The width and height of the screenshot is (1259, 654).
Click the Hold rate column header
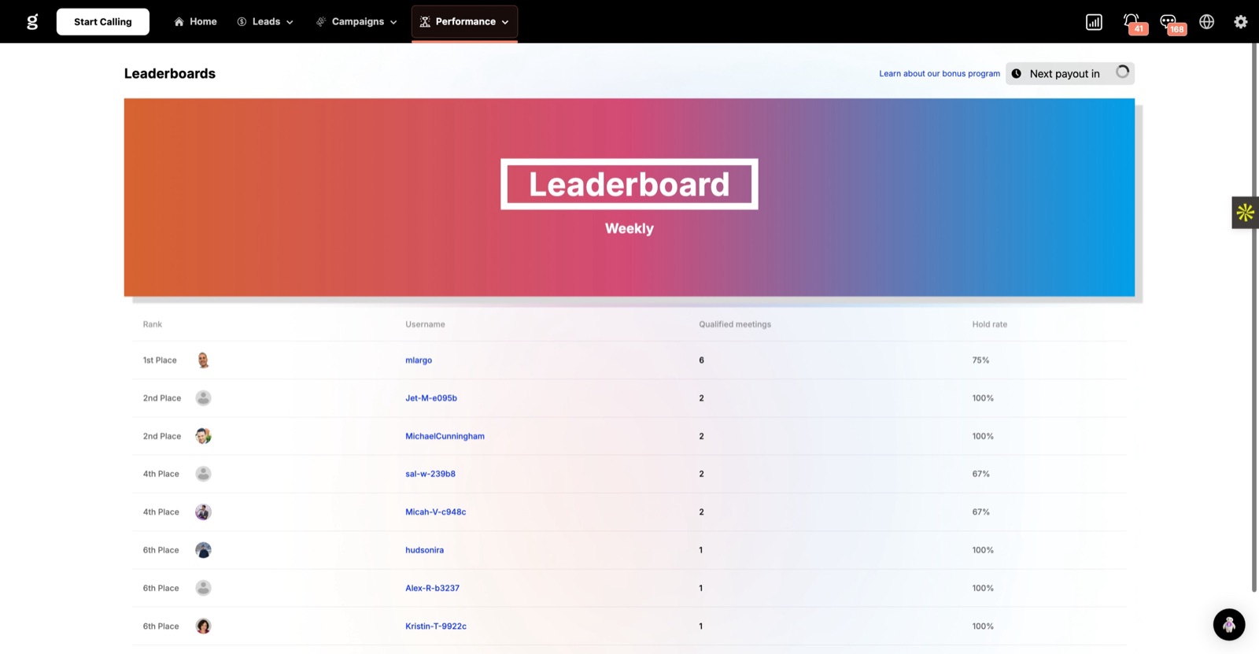tap(989, 324)
